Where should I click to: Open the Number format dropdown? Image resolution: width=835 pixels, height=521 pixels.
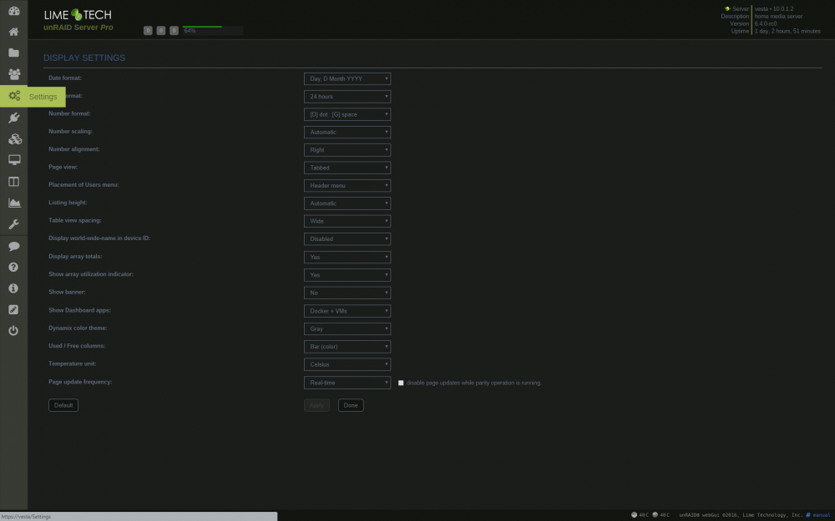click(x=347, y=114)
